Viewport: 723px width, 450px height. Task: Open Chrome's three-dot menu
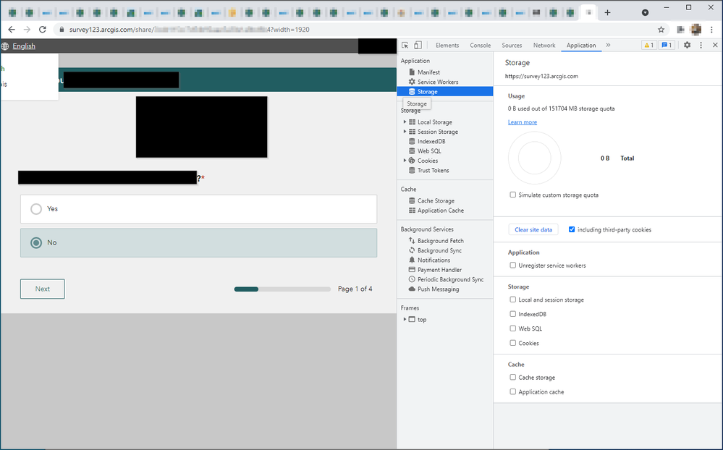coord(712,30)
